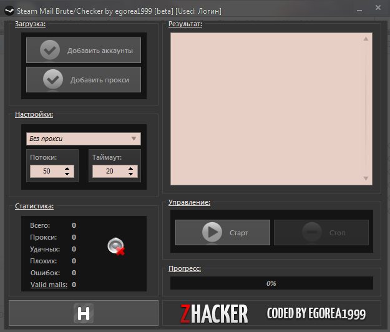This screenshot has height=332, width=390.
Task: Increase the Потоки value with up arrow
Action: coord(67,168)
